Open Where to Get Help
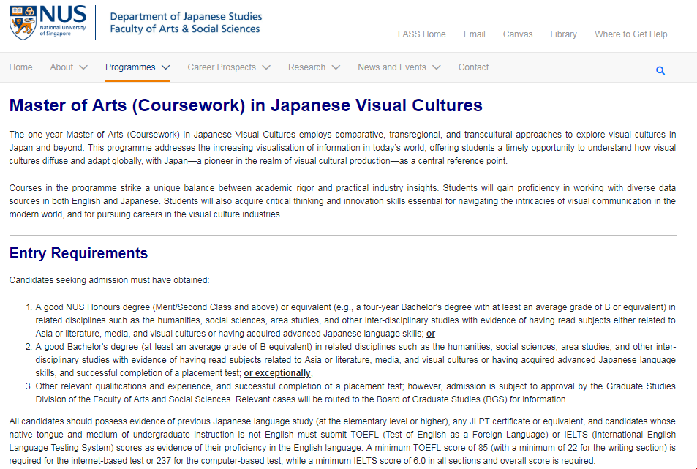The width and height of the screenshot is (697, 469). point(630,34)
